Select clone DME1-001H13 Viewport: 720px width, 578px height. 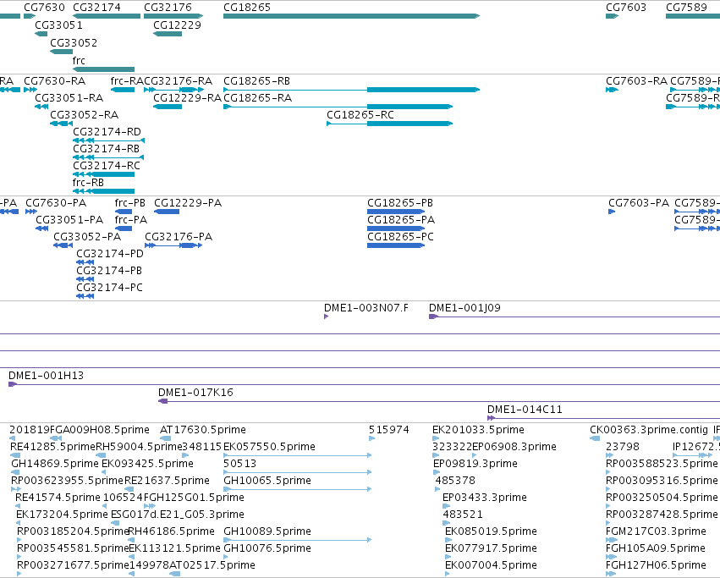[x=364, y=384]
